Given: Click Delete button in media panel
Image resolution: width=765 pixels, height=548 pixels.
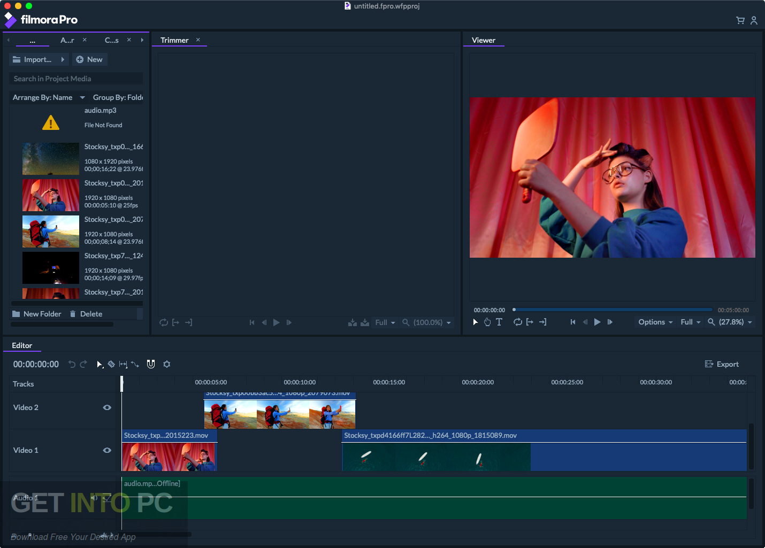Looking at the screenshot, I should click(x=86, y=314).
